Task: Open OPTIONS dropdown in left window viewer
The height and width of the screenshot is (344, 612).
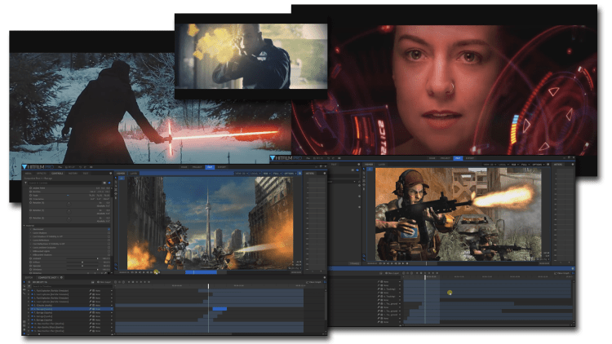Action: [290, 173]
